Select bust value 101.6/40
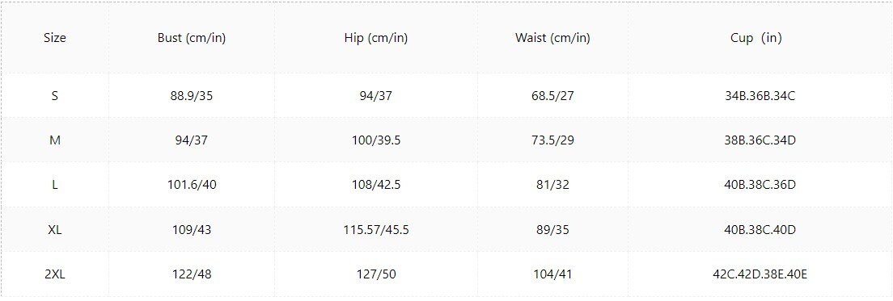This screenshot has height=301, width=893. 192,185
